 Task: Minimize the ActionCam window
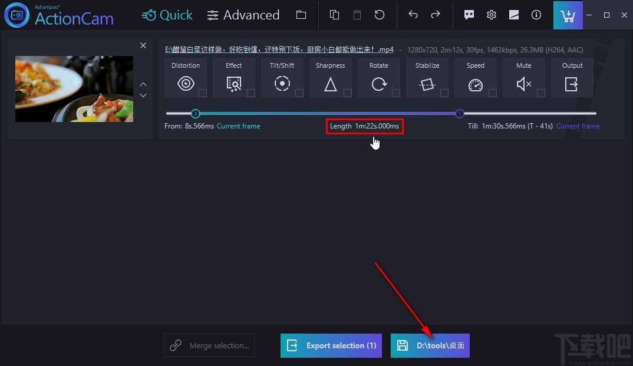tap(589, 15)
